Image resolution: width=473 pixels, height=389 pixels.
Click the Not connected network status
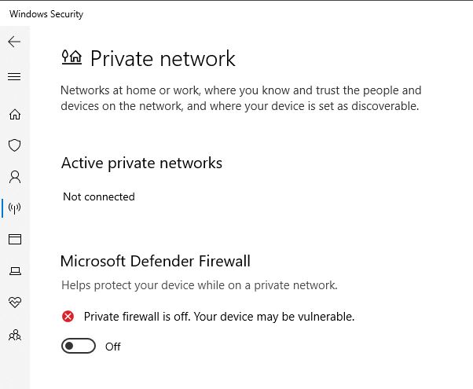point(99,196)
